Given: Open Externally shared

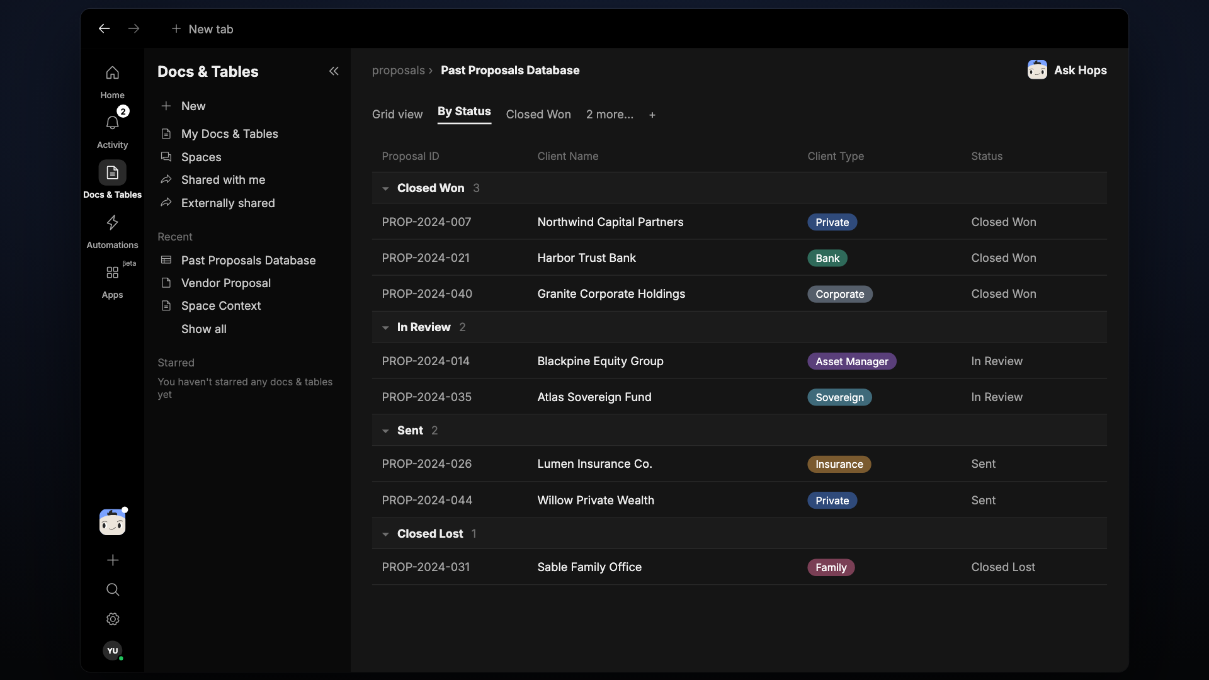Looking at the screenshot, I should pyautogui.click(x=228, y=203).
